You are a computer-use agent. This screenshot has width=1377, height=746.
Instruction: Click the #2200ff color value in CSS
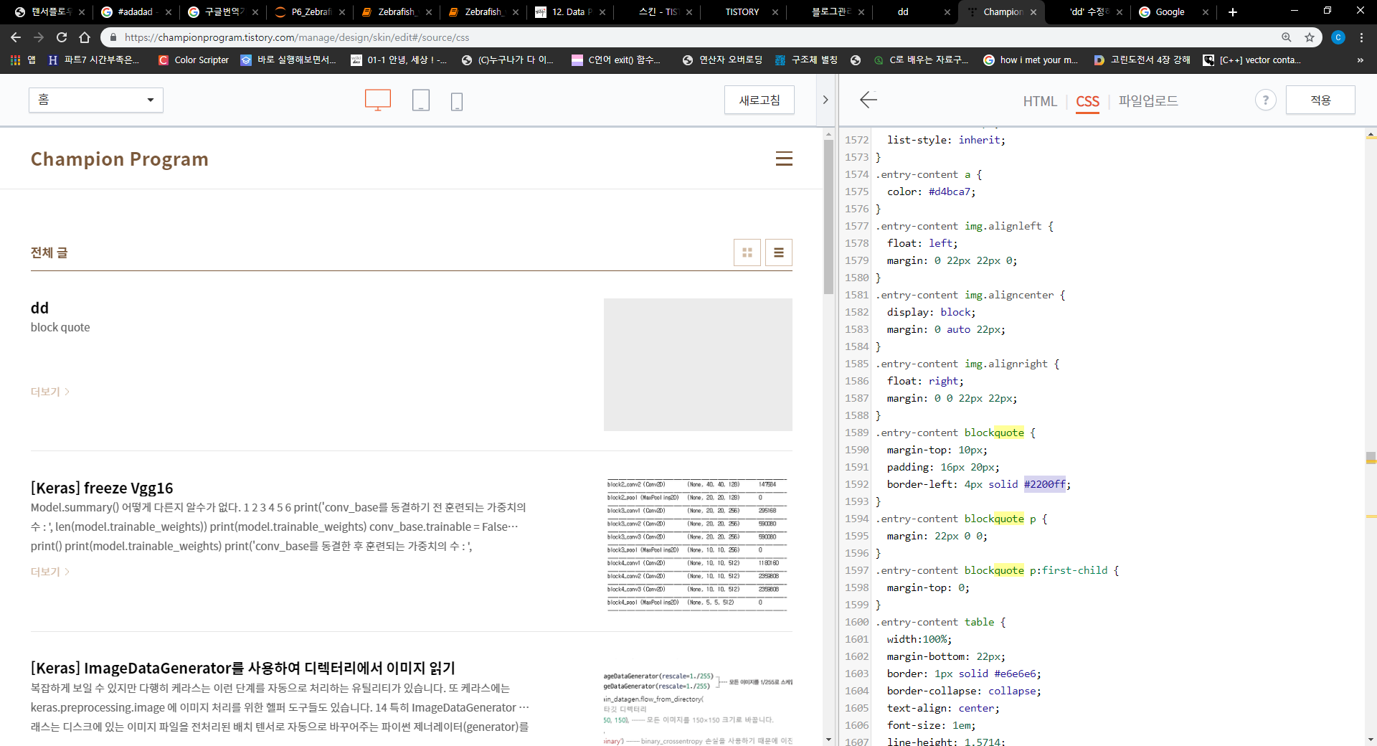click(x=1044, y=484)
